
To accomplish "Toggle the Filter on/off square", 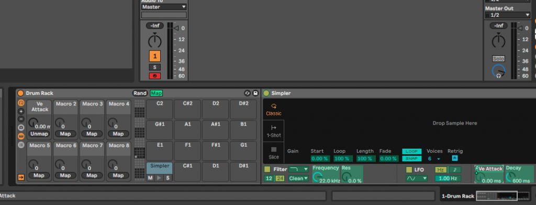I will [x=267, y=169].
